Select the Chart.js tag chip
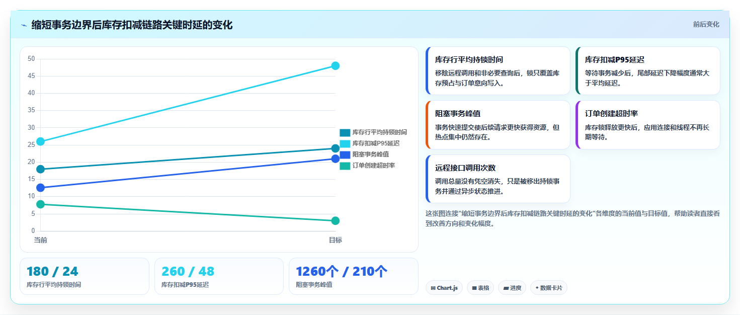The image size is (740, 315). tap(444, 288)
